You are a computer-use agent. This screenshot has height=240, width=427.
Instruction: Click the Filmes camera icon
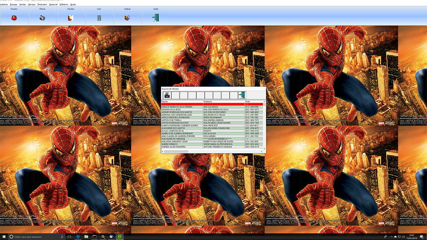tap(42, 18)
